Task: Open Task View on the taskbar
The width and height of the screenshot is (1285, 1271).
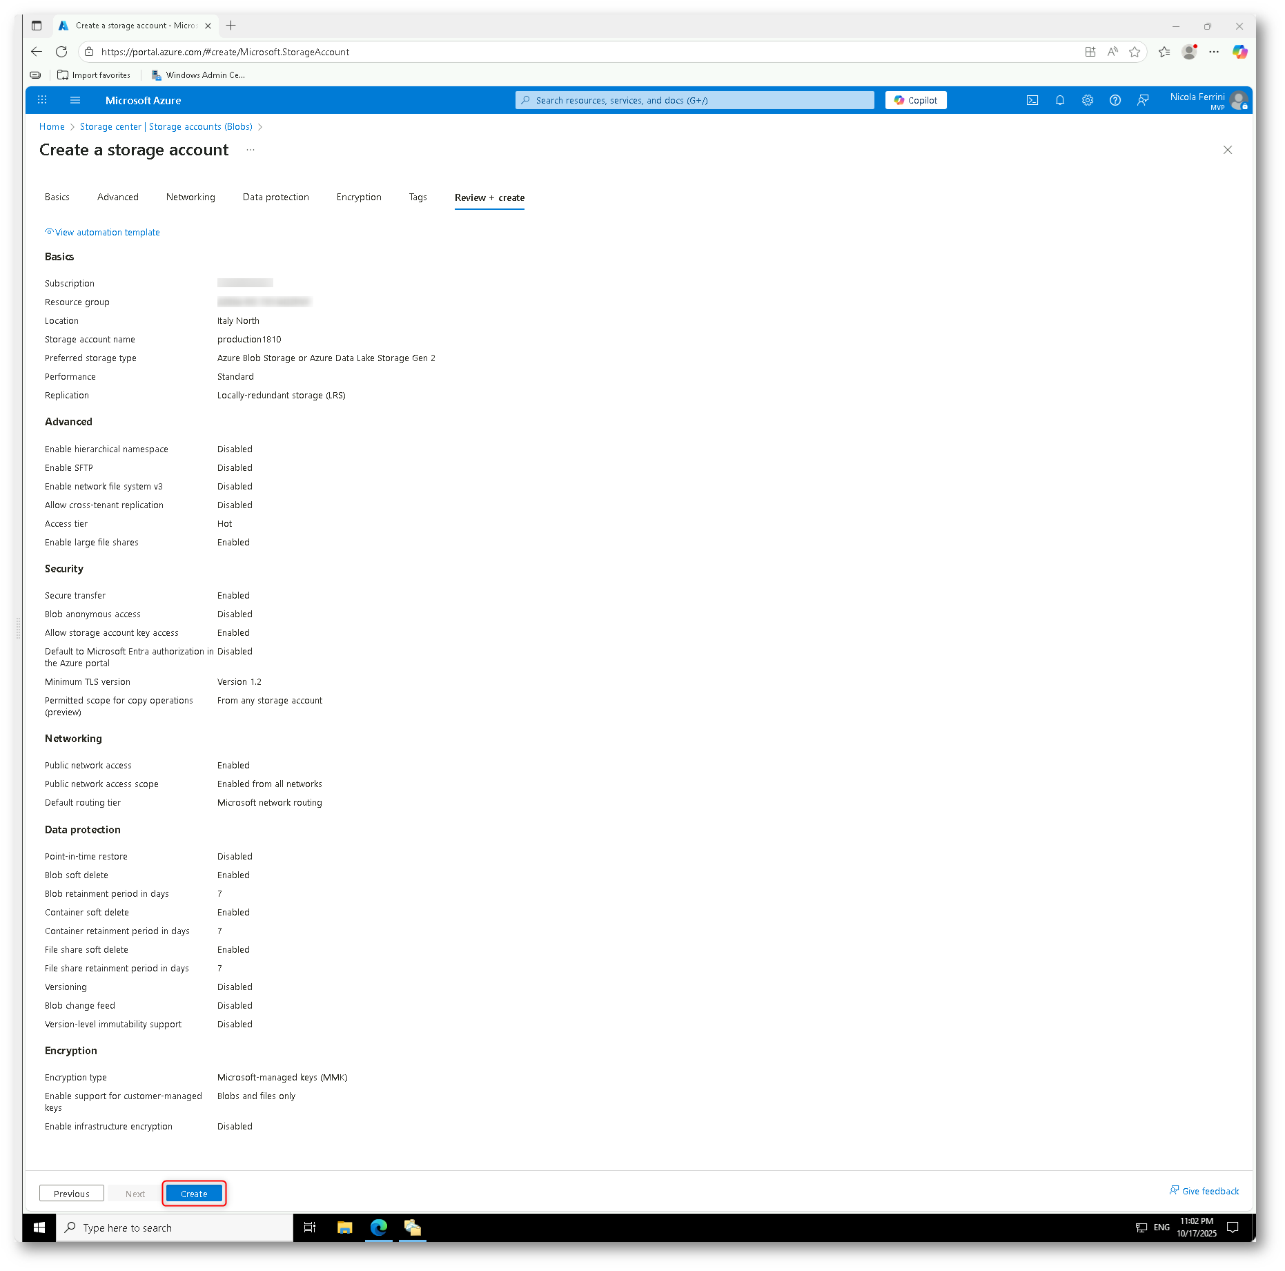Action: tap(310, 1228)
